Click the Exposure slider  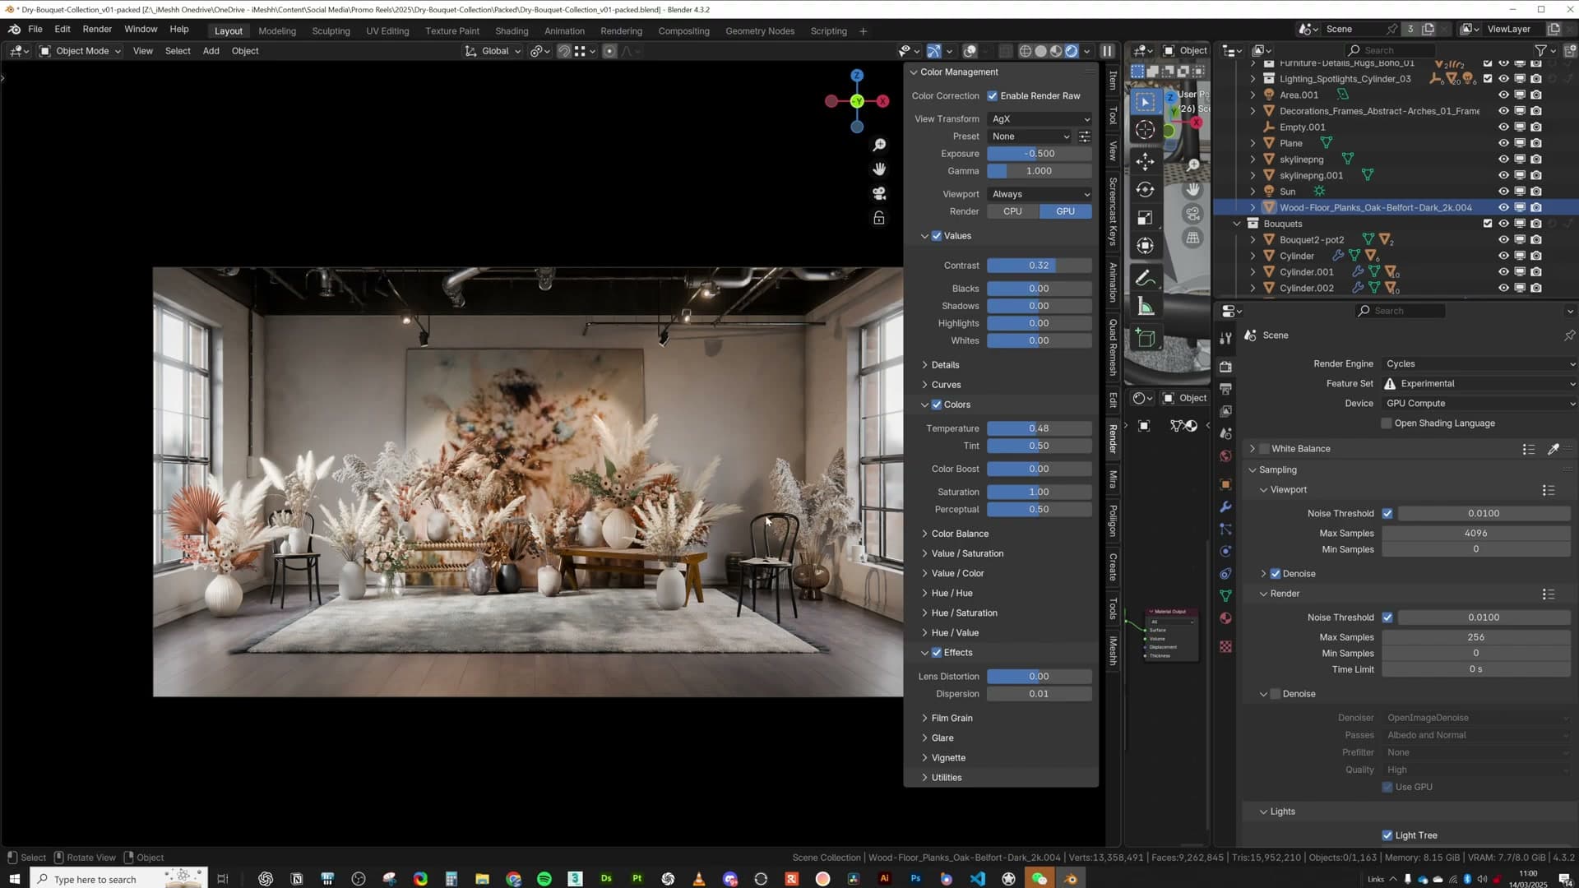click(1040, 154)
